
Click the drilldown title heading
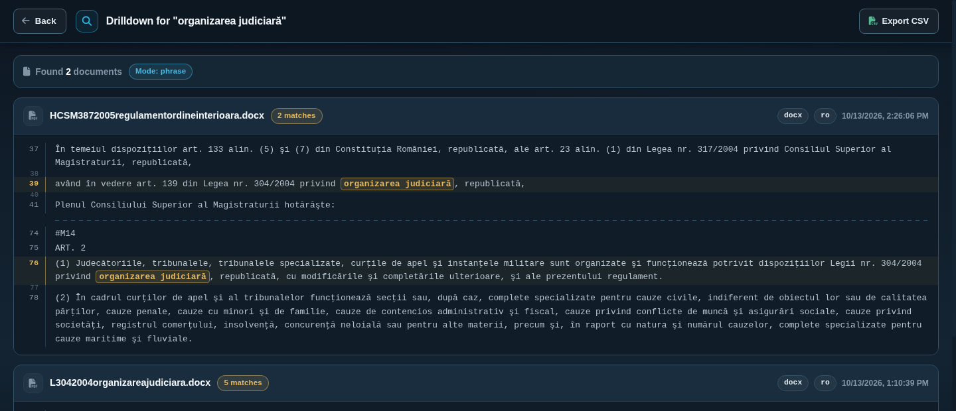[196, 21]
